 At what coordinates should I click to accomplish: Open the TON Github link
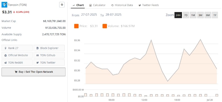49,55
